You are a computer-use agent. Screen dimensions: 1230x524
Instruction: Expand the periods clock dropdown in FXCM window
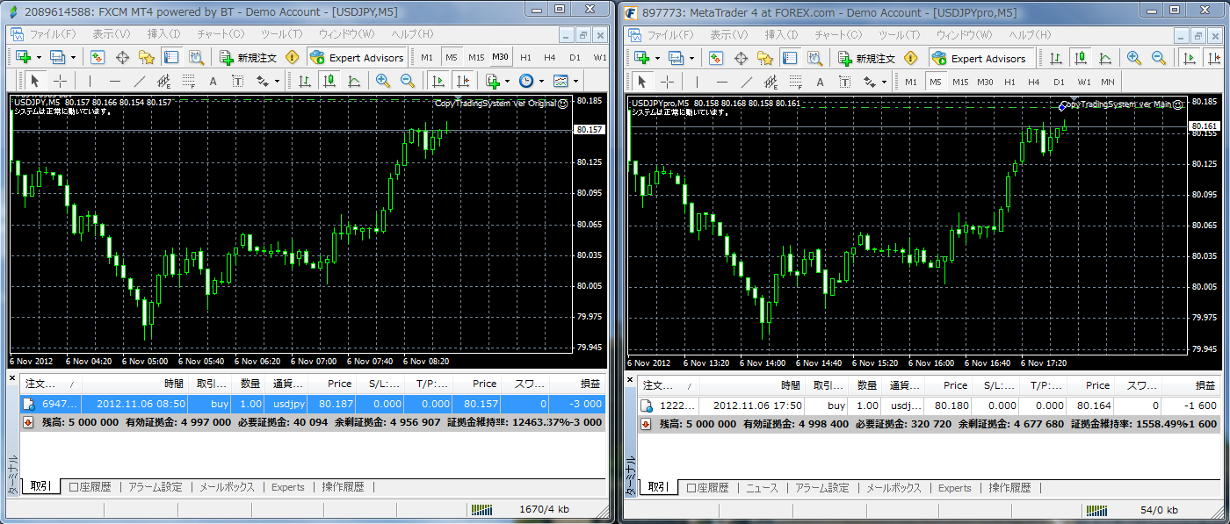pos(539,81)
